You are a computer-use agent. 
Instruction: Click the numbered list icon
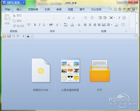click(92, 18)
